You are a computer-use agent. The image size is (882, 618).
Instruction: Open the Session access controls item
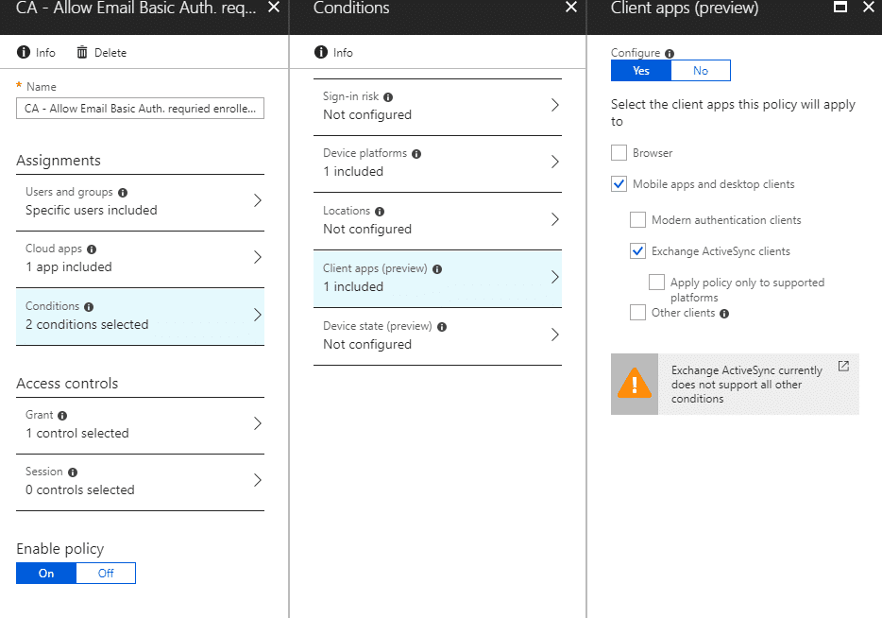pyautogui.click(x=140, y=482)
